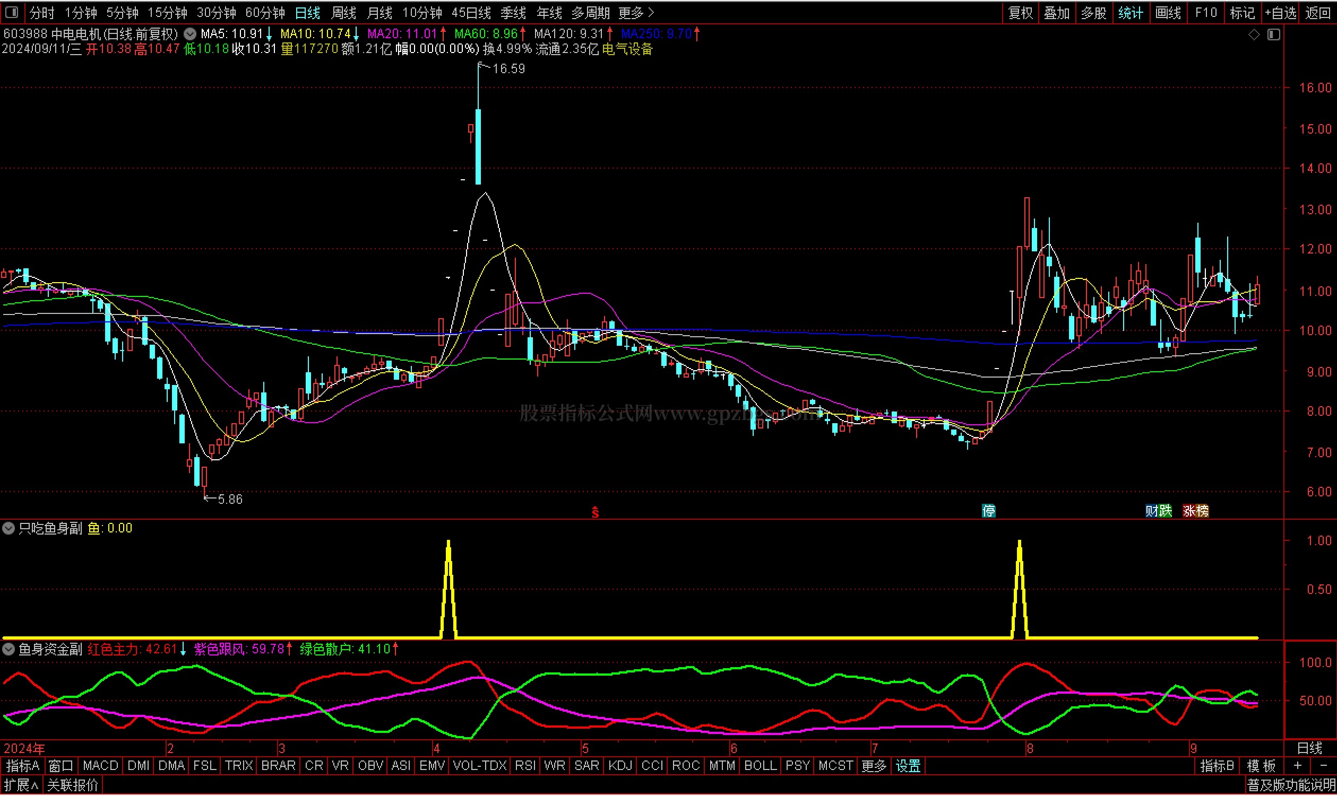1337x796 pixels.
Task: Open 普及版功能说明 link
Action: pyautogui.click(x=1291, y=787)
